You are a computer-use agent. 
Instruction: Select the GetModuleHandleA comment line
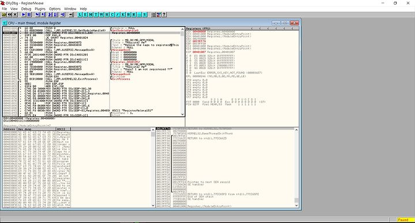126,31
